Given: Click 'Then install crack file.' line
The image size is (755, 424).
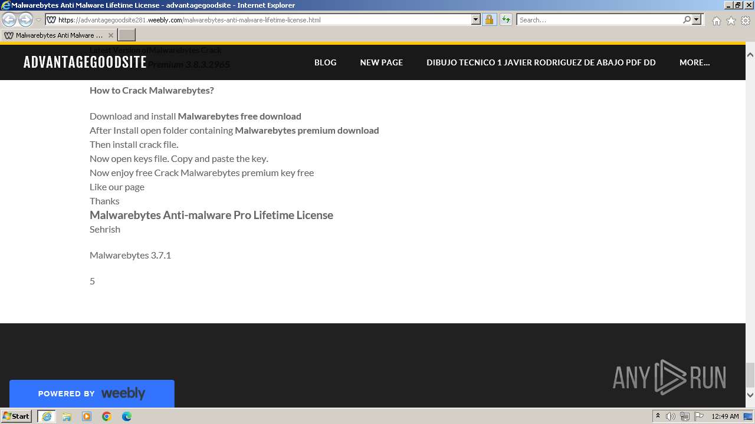Looking at the screenshot, I should click(x=134, y=144).
